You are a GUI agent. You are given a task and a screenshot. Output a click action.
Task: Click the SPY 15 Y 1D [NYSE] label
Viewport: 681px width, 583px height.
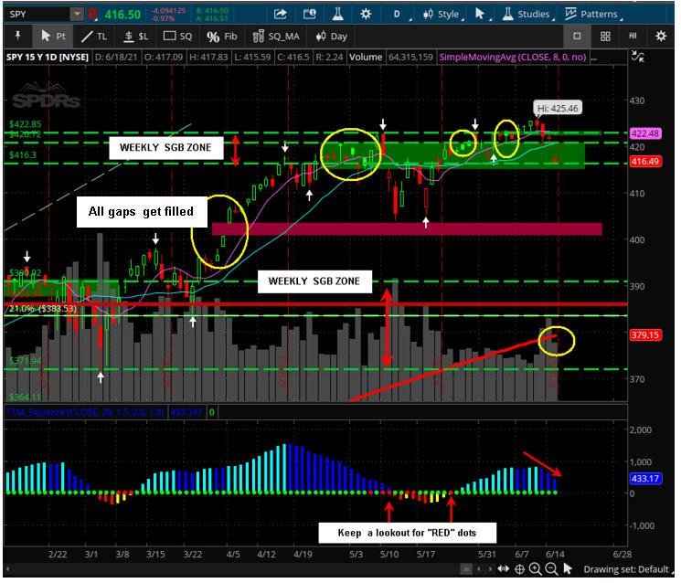48,57
